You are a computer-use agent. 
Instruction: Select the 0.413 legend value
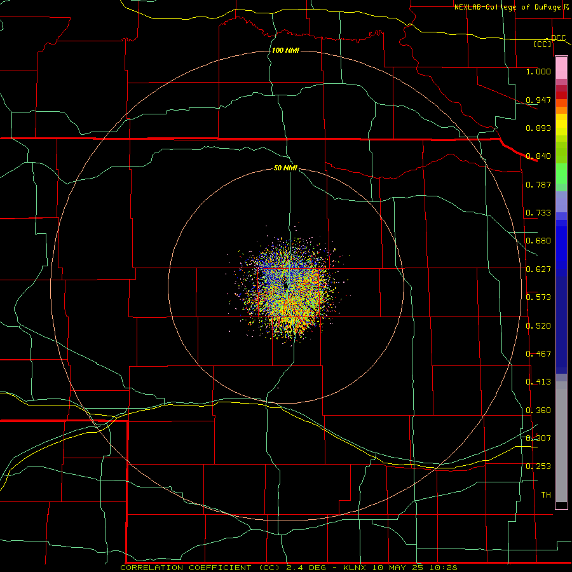tap(538, 381)
